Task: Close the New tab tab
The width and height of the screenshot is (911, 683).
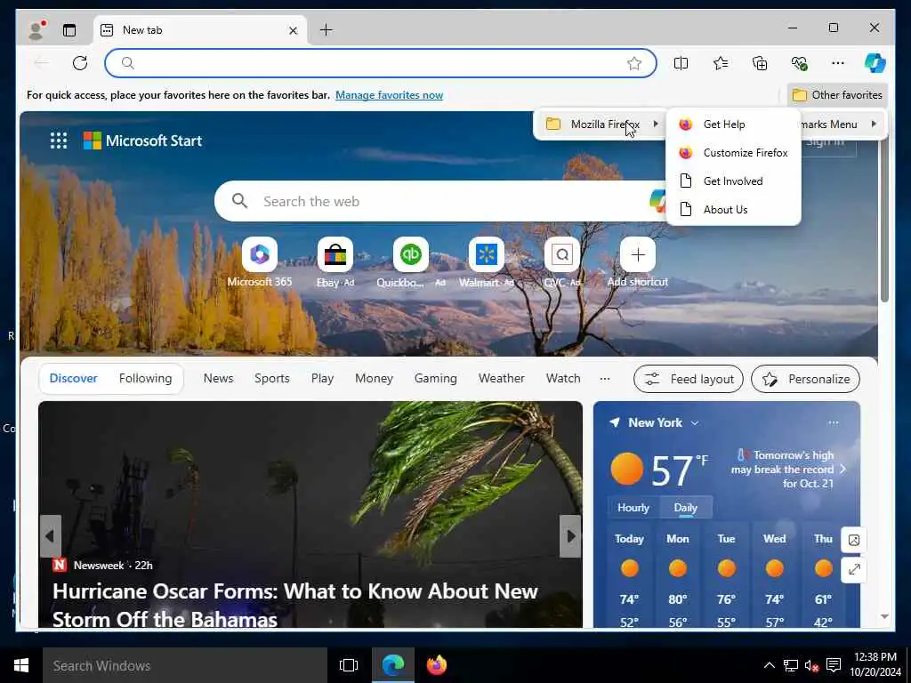Action: click(294, 30)
